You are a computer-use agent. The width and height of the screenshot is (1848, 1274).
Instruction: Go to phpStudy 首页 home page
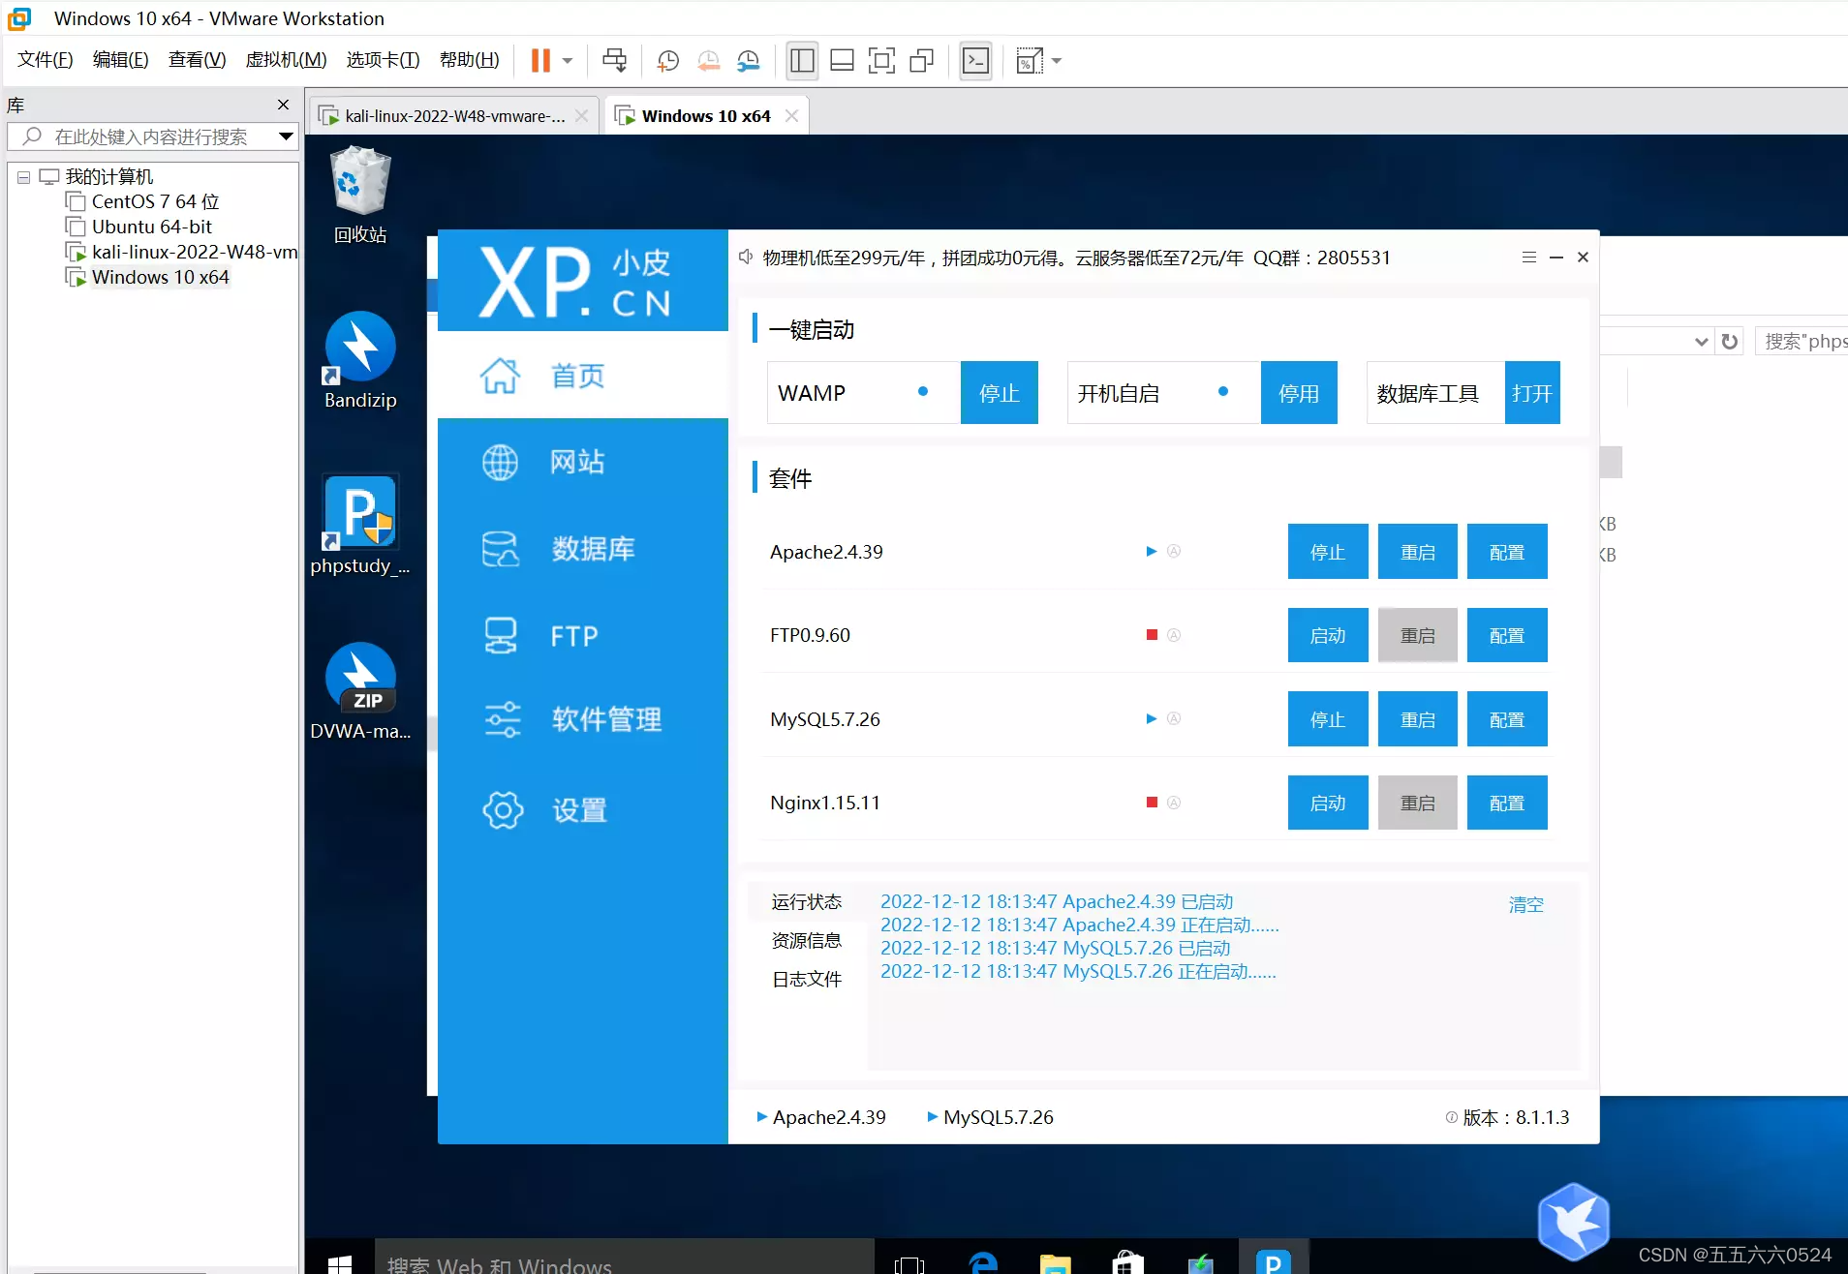tap(582, 376)
